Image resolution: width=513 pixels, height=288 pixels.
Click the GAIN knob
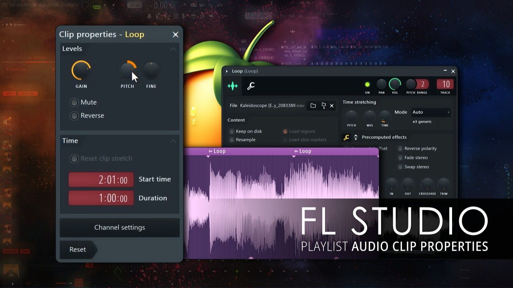click(x=81, y=71)
